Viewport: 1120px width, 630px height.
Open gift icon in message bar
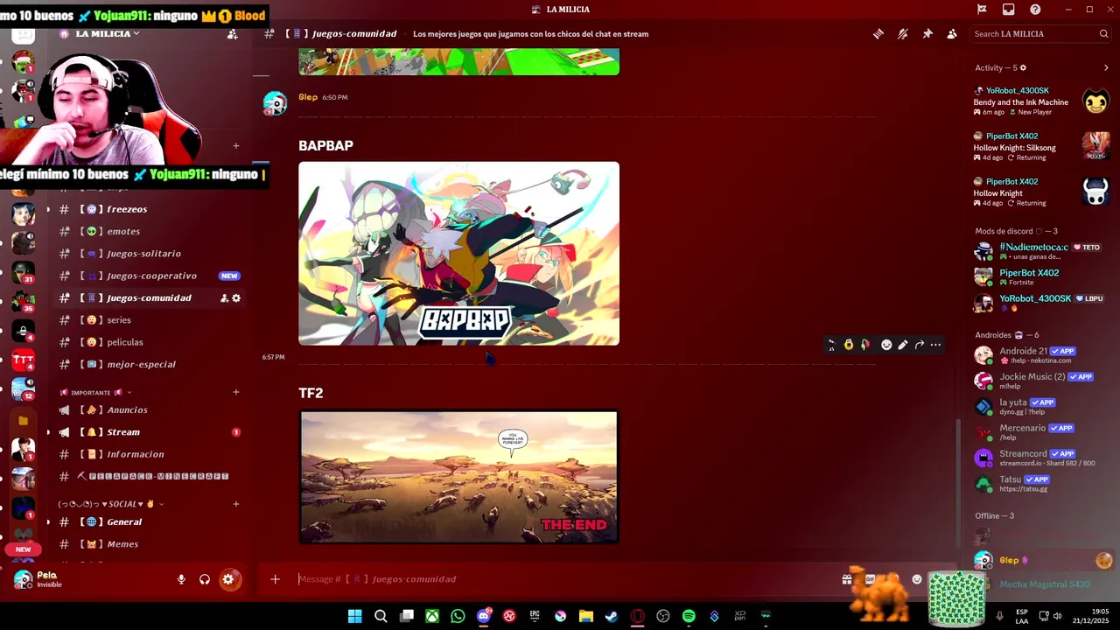pyautogui.click(x=847, y=579)
